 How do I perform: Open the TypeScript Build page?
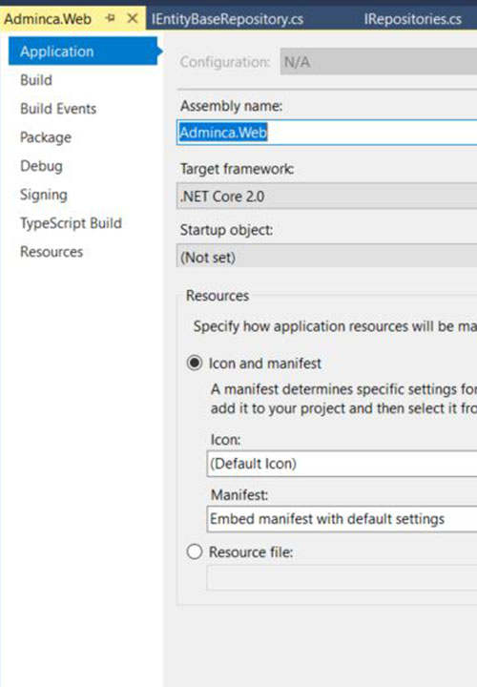71,223
